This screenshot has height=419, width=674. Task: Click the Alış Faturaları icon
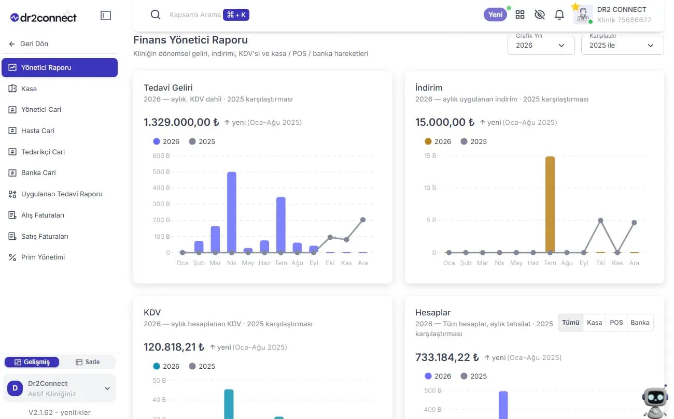[12, 215]
